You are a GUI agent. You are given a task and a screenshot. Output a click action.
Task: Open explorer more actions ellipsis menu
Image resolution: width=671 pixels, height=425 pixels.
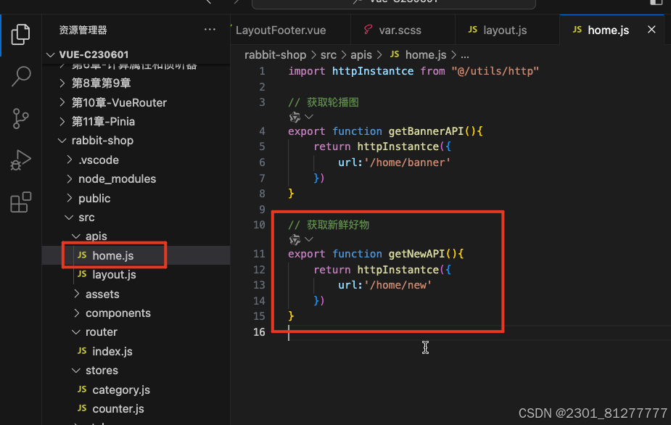click(210, 30)
